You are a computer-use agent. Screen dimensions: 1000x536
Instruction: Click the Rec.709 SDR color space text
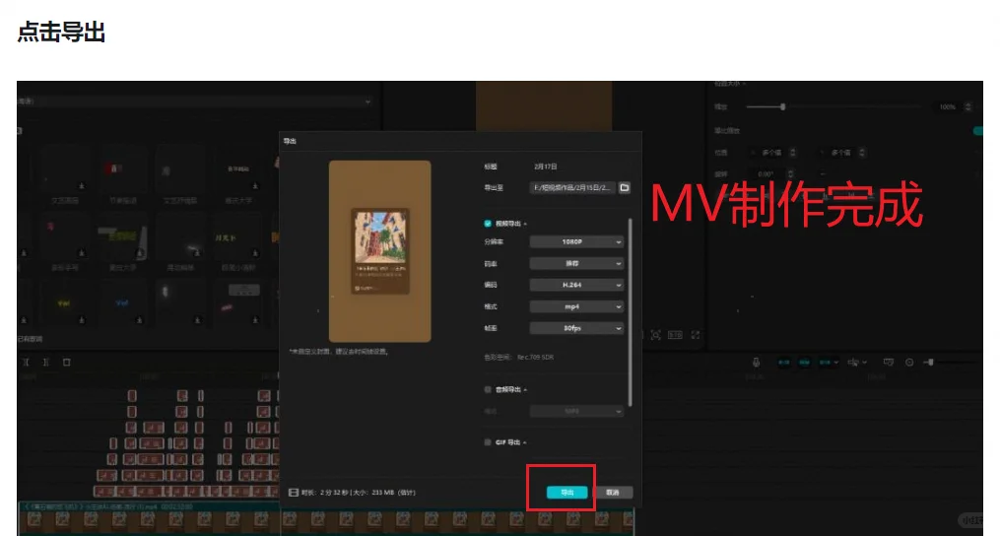pyautogui.click(x=535, y=358)
